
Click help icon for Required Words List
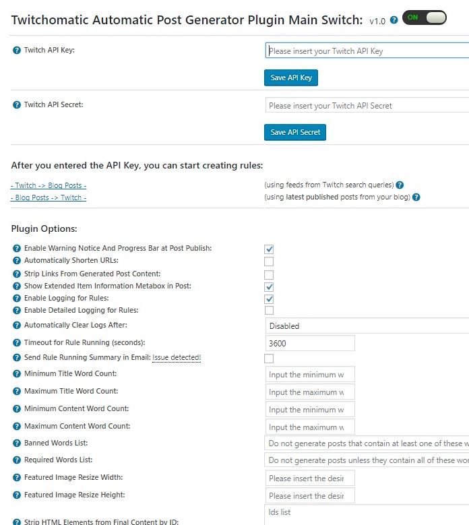click(16, 460)
